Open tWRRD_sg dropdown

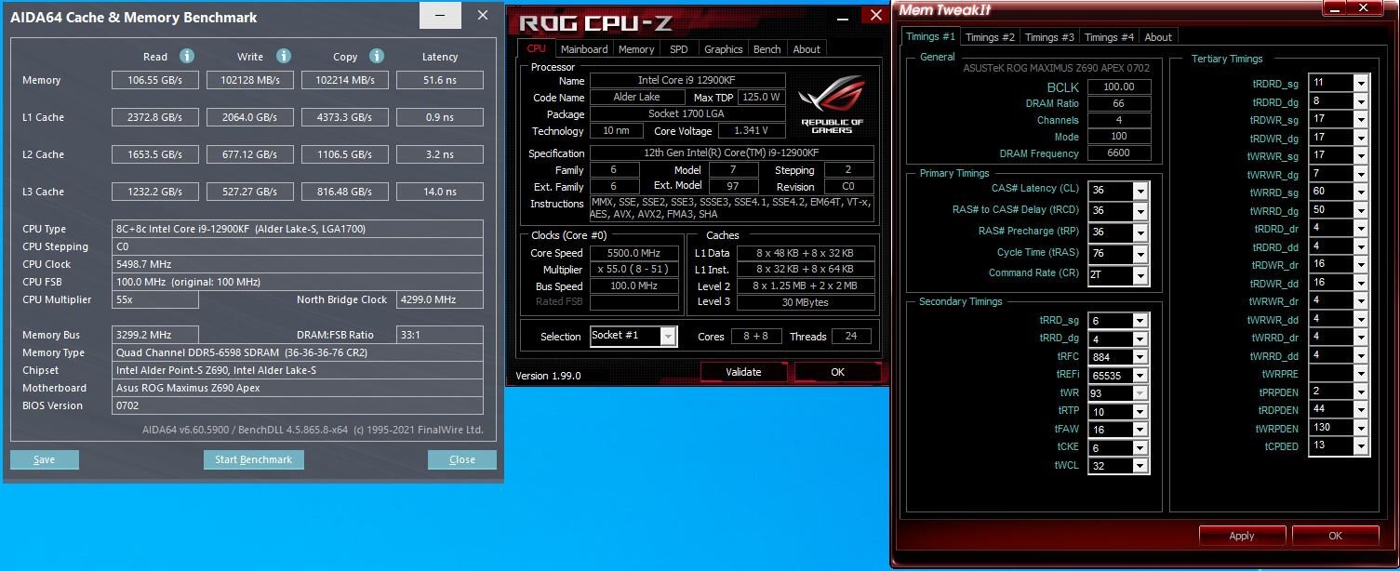pos(1361,192)
